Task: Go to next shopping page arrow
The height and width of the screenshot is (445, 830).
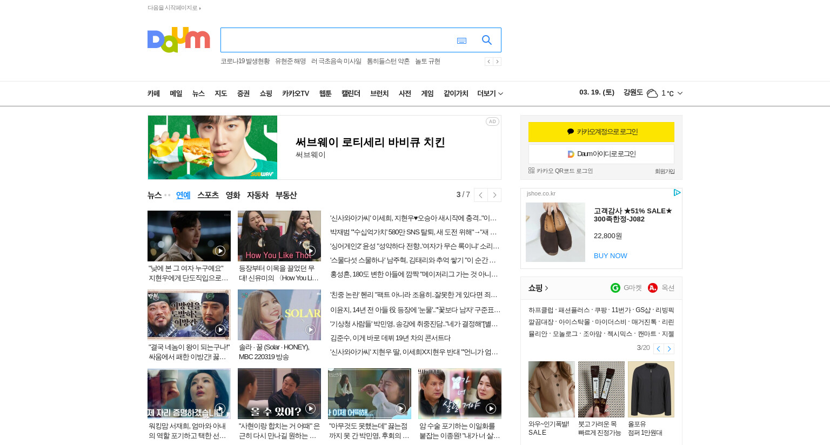Action: pyautogui.click(x=669, y=349)
